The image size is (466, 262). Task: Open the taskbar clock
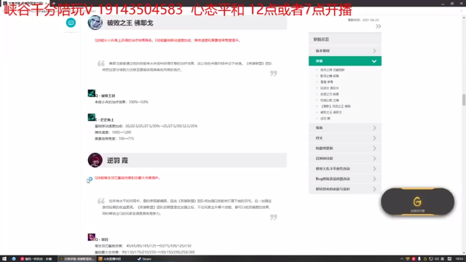point(459,259)
